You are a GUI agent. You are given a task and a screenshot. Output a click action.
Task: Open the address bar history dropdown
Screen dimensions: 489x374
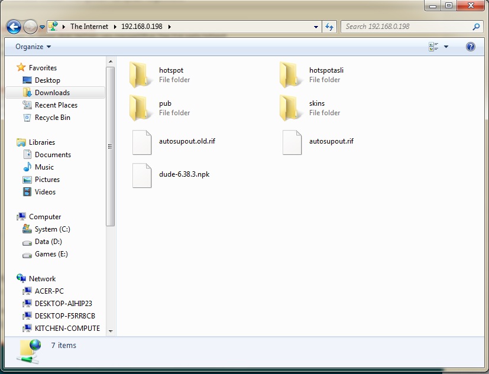[316, 26]
